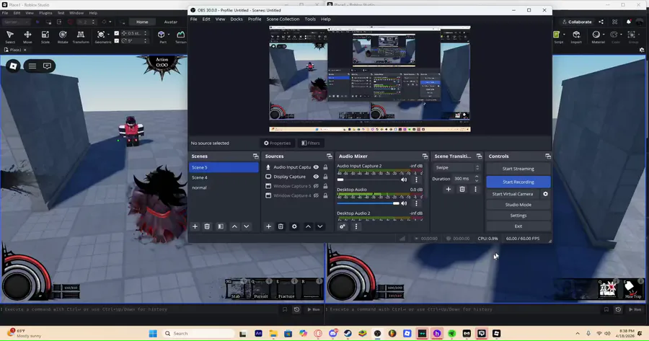Viewport: 649px width, 341px height.
Task: Remove selected scene with Scenes trash icon
Action: click(x=207, y=226)
